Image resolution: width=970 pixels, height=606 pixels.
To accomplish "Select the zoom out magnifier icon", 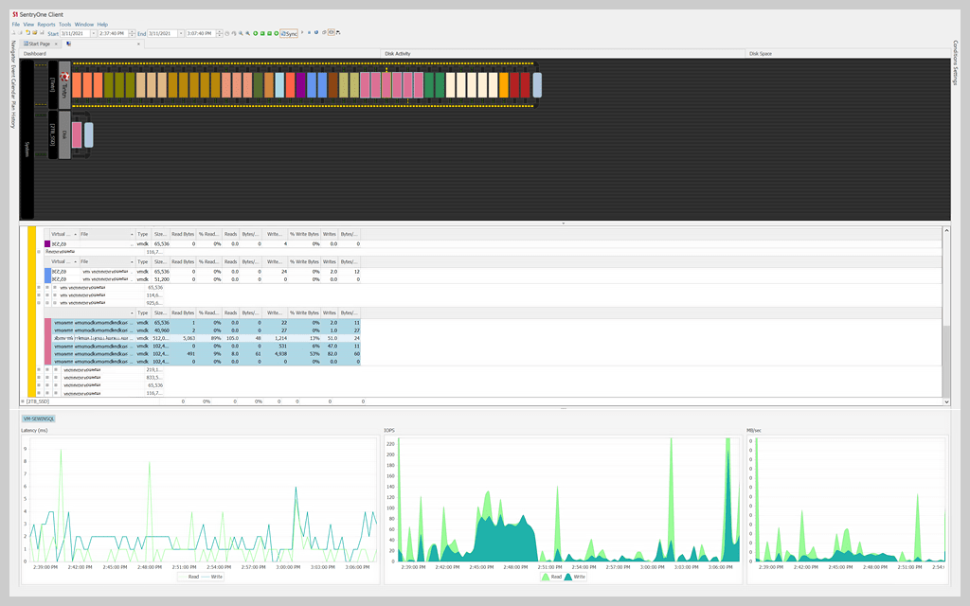I will 248,31.
